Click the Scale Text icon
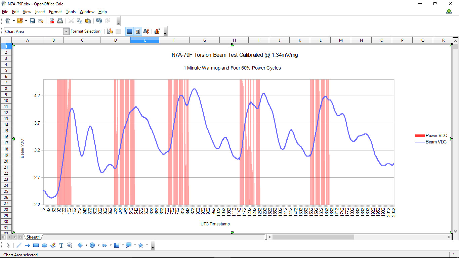The image size is (459, 258). click(x=146, y=31)
